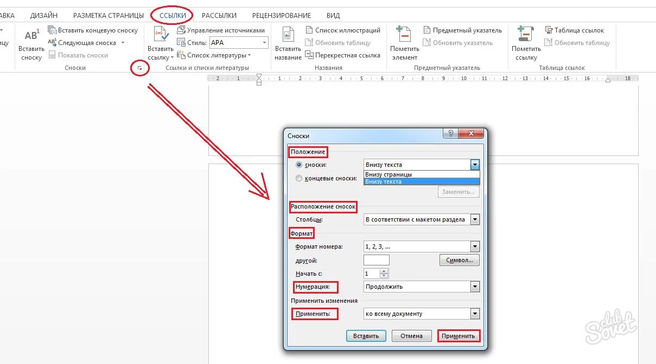Screen dimensions: 656x364
Task: Click the greyed Обновить указатель command
Action: click(457, 43)
